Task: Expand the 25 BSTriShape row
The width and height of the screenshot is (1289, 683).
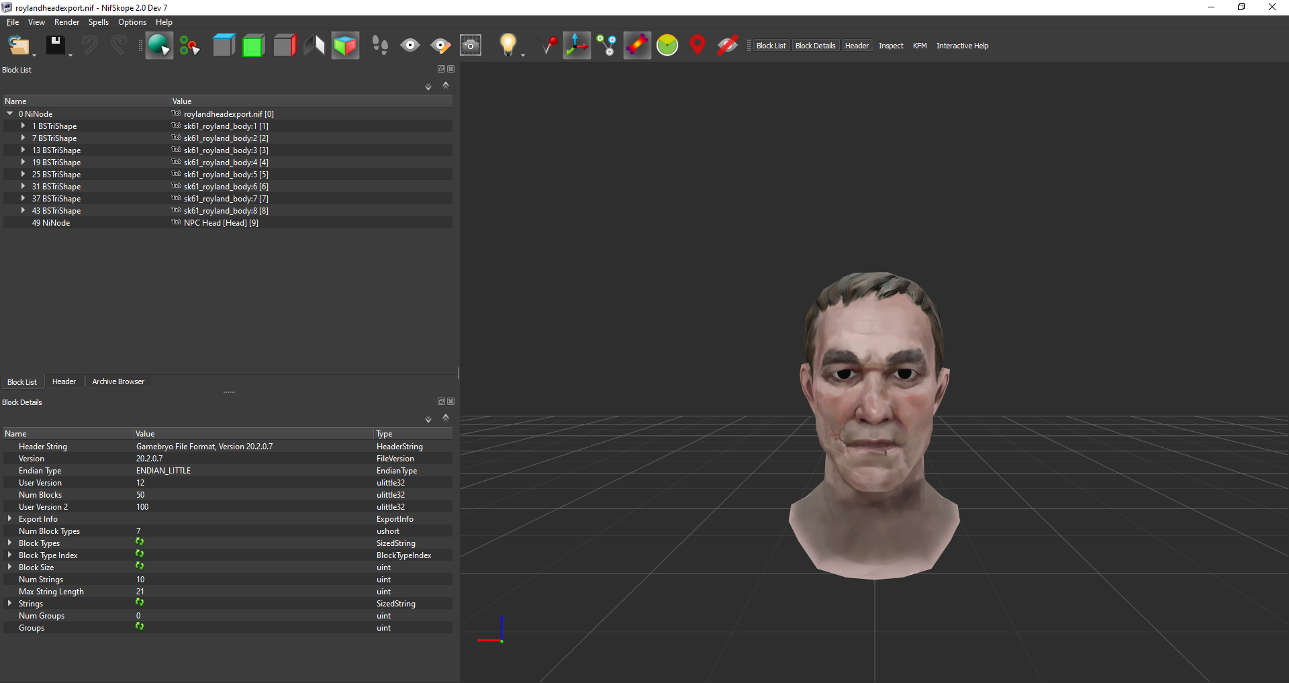Action: point(23,175)
